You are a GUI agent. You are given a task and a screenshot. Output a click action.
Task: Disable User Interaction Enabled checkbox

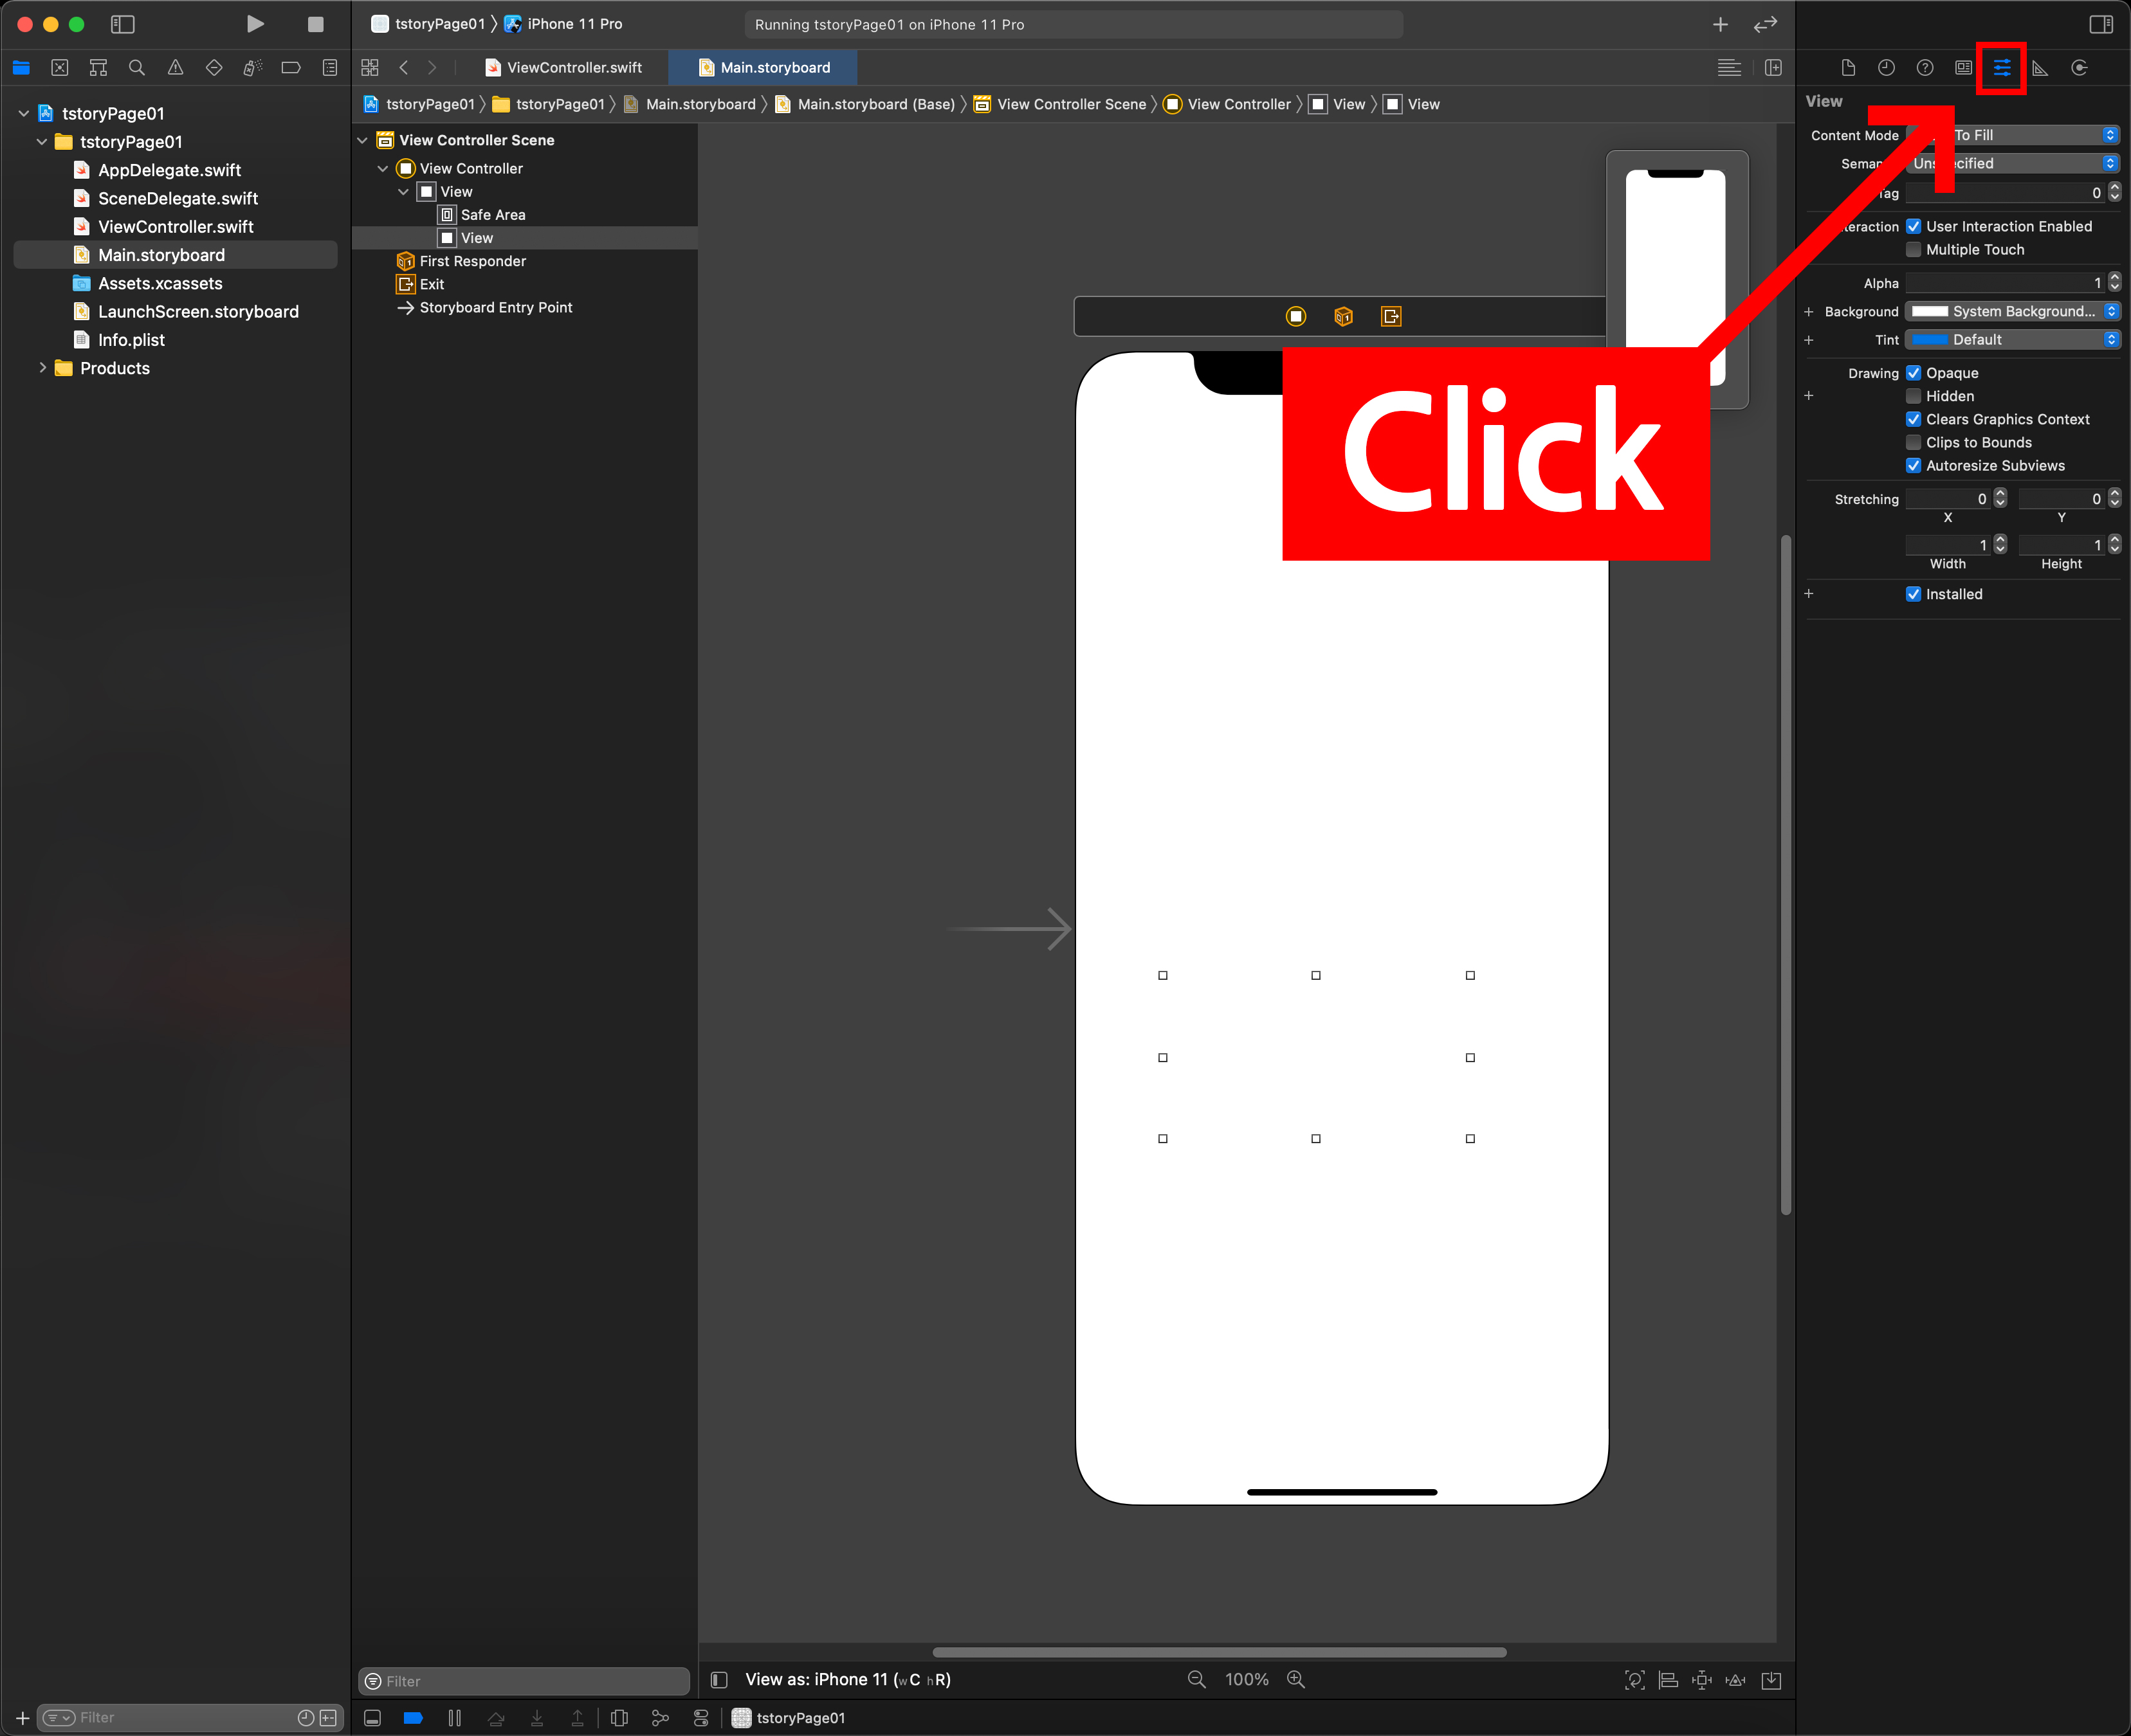pyautogui.click(x=1913, y=226)
